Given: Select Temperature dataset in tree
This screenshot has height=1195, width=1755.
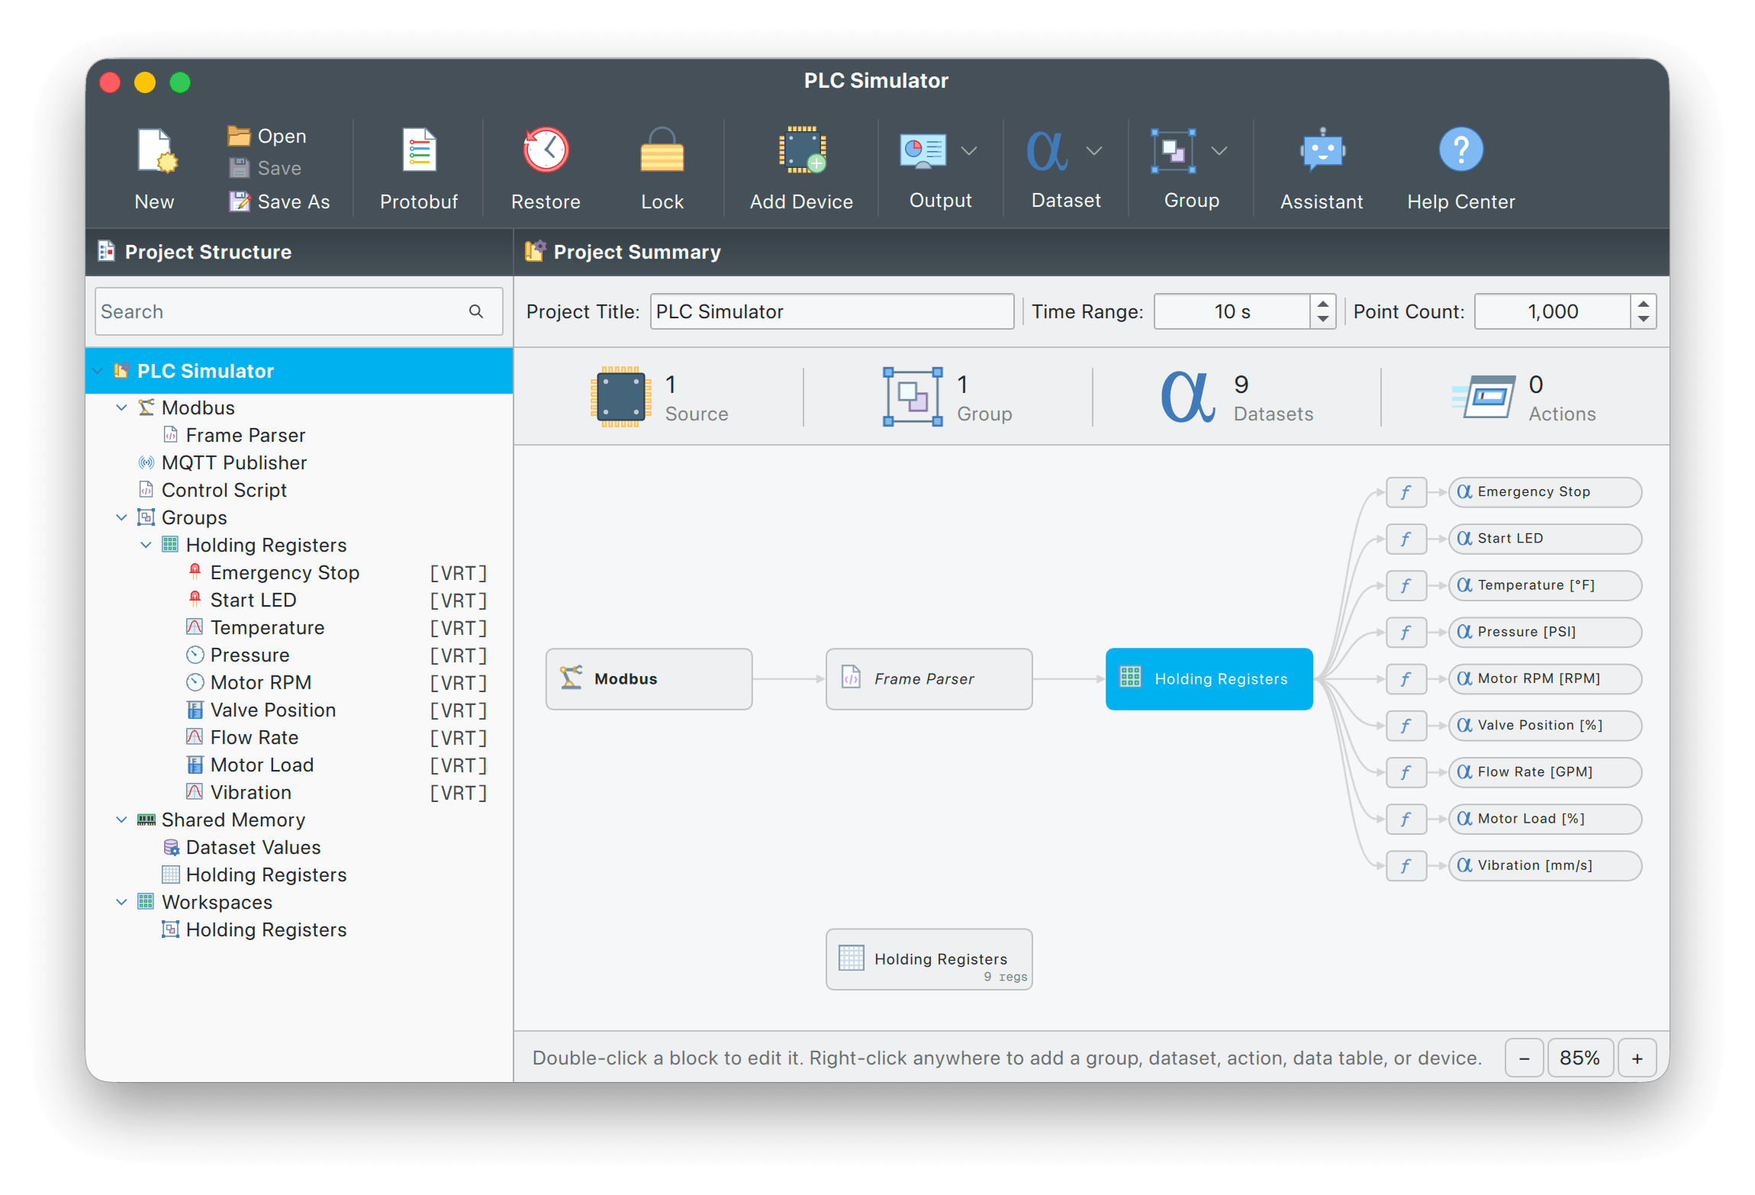Looking at the screenshot, I should 299,627.
